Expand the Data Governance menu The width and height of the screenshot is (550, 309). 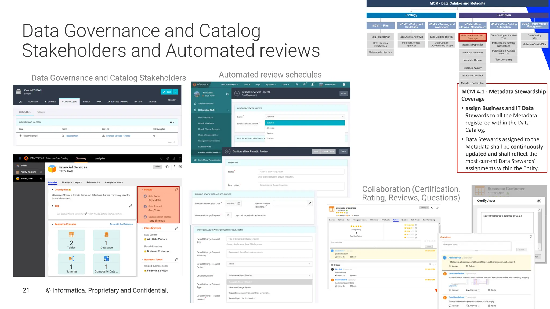[x=229, y=84]
